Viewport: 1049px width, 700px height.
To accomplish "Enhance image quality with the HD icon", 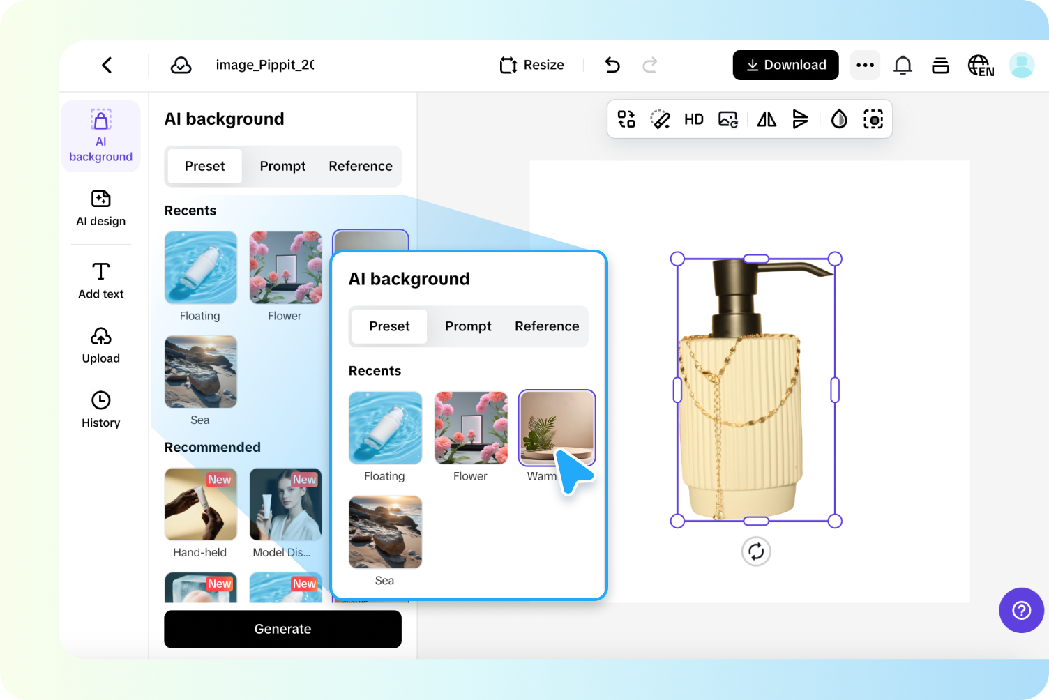I will [x=694, y=119].
